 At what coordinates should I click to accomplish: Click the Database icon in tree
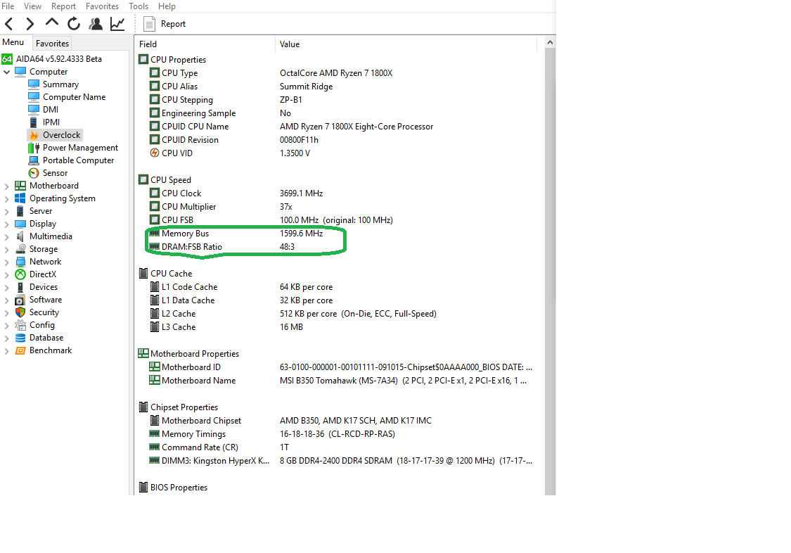pos(20,338)
